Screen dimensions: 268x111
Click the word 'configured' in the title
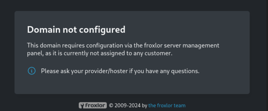coord(102,30)
